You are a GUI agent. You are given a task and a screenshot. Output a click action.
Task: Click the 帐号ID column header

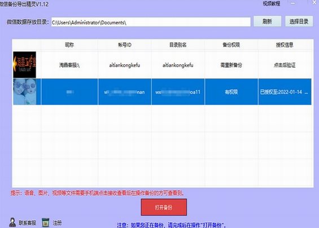(125, 45)
